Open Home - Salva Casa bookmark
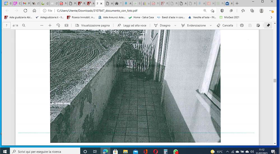280x154 pixels. [x=141, y=17]
